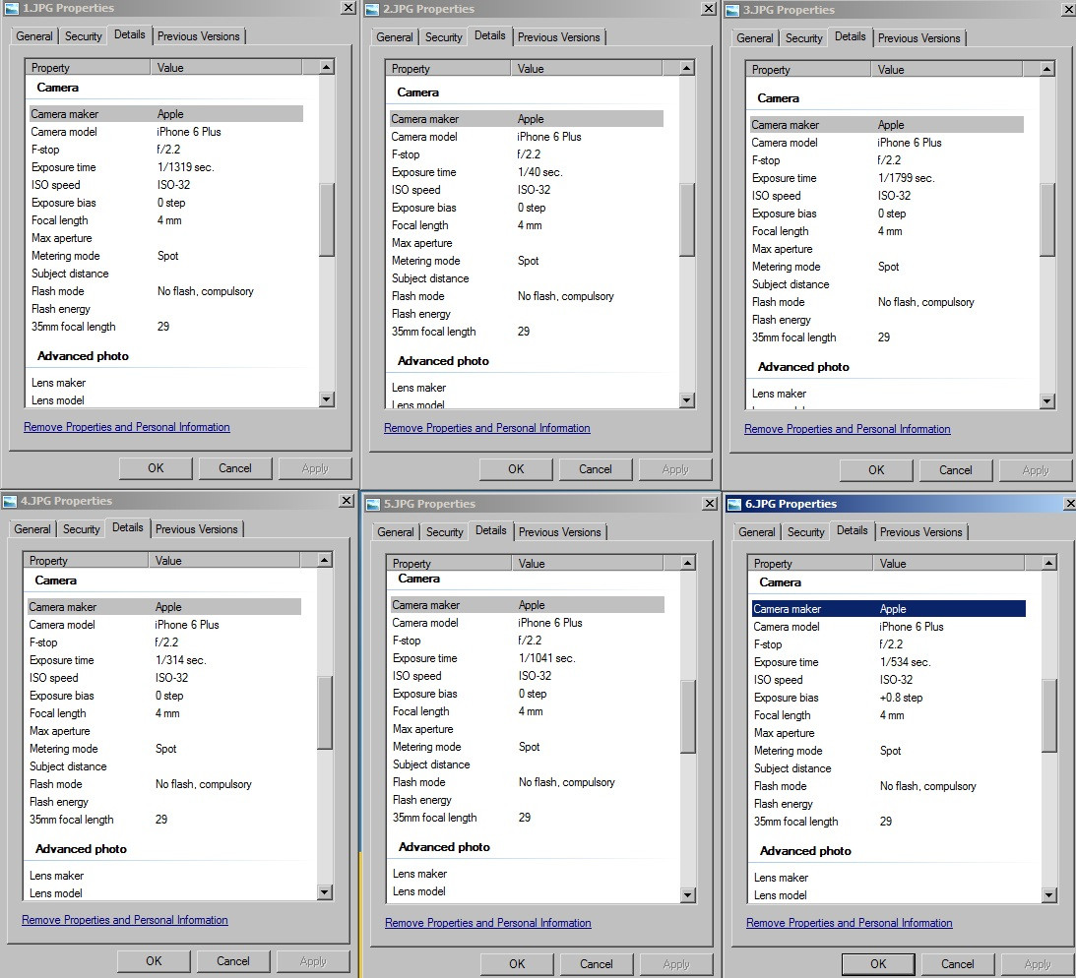Click Remove Properties link in 3.JPG Properties

coord(848,429)
